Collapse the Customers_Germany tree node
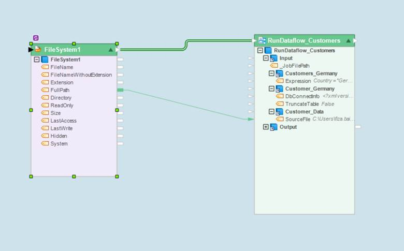 [x=272, y=73]
